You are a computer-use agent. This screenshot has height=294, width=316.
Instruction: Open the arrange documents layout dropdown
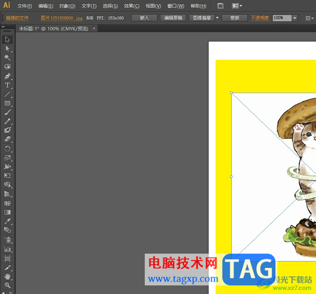[x=237, y=6]
